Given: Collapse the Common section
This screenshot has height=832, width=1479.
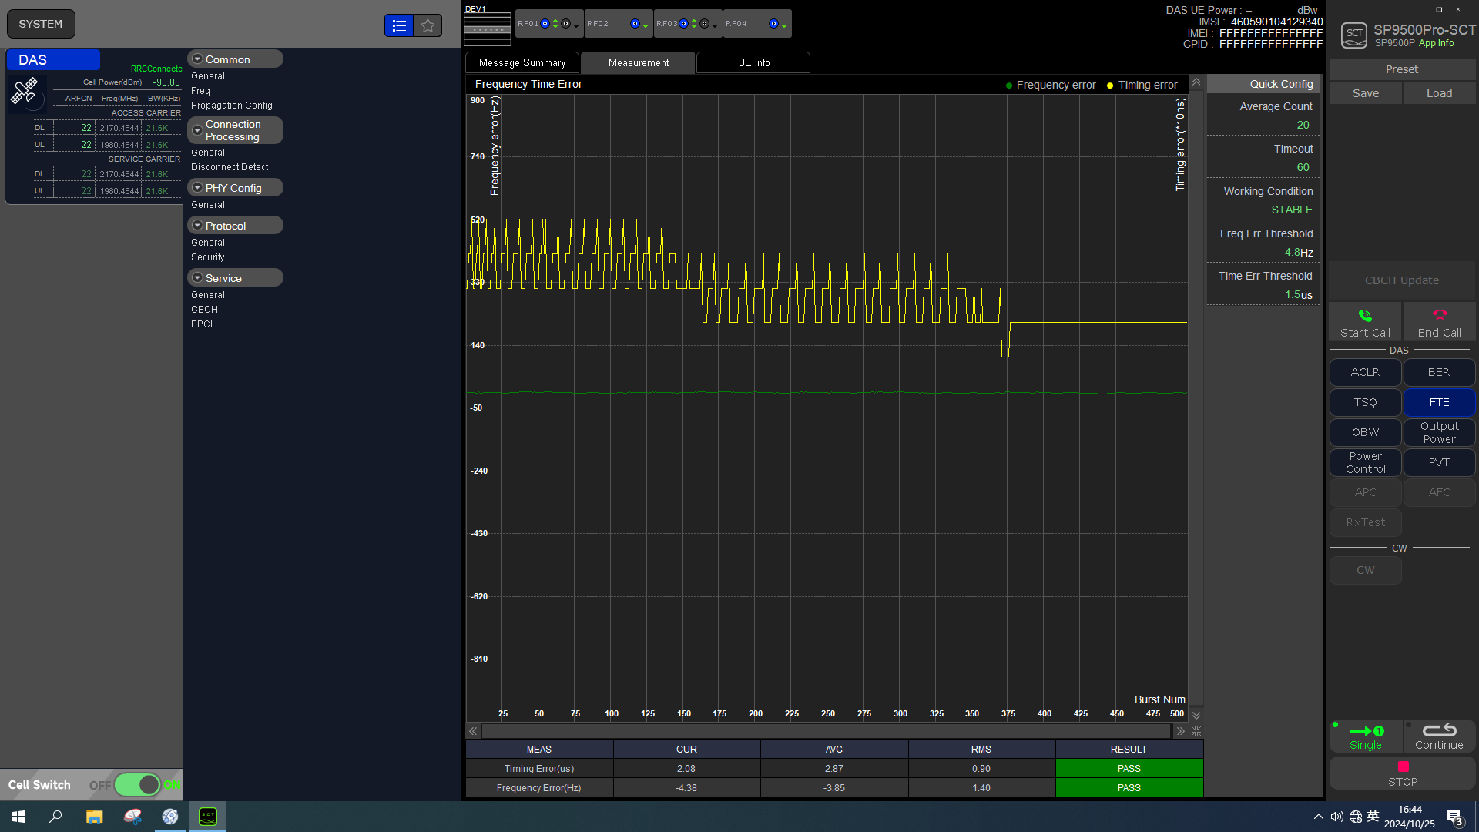Looking at the screenshot, I should pos(197,59).
